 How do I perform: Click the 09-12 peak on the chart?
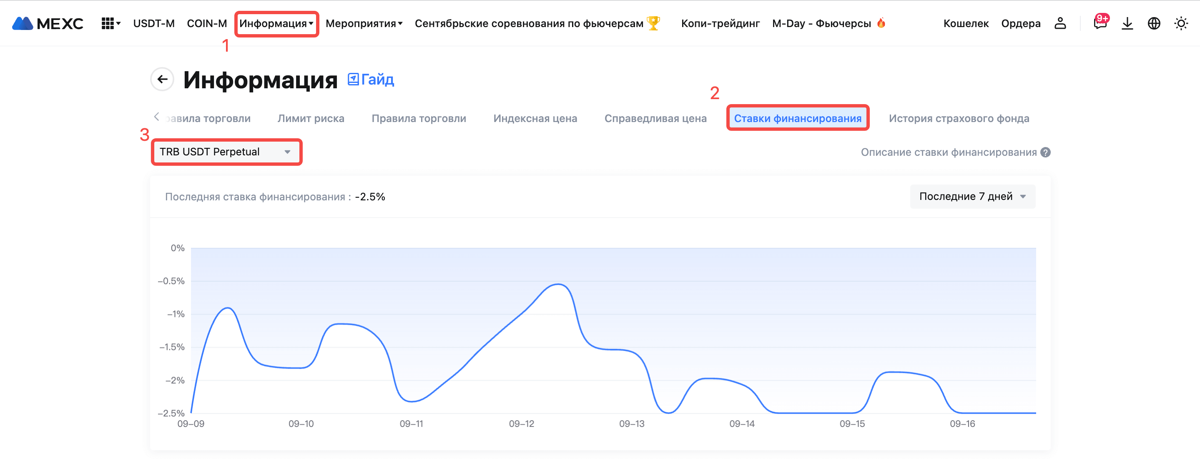[557, 284]
